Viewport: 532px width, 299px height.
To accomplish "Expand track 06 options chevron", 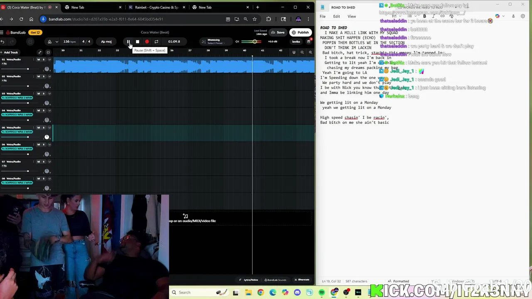I will [x=49, y=145].
